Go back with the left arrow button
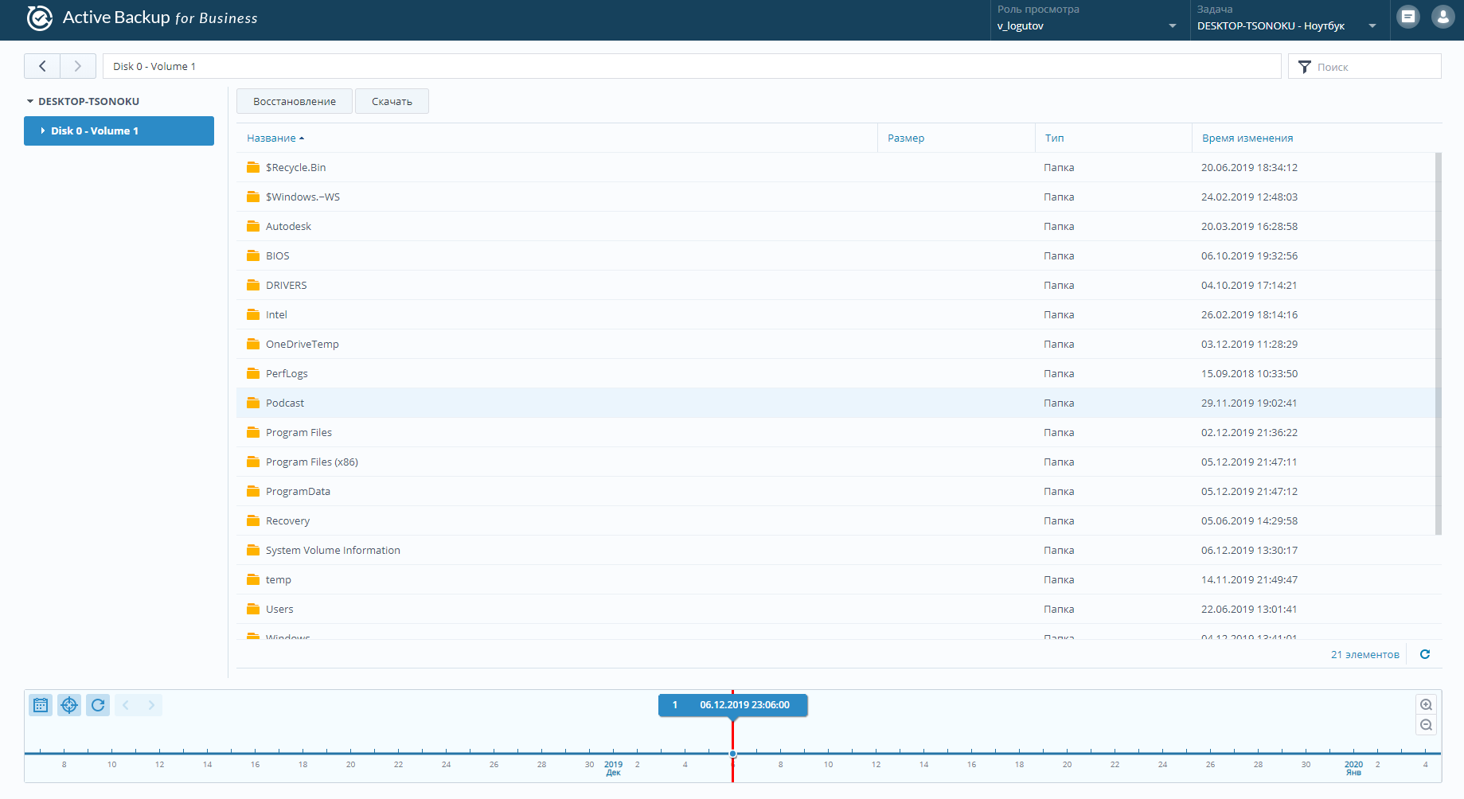This screenshot has height=799, width=1464. tap(42, 66)
